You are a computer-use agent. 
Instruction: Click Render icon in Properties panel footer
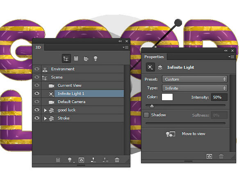(x=210, y=156)
